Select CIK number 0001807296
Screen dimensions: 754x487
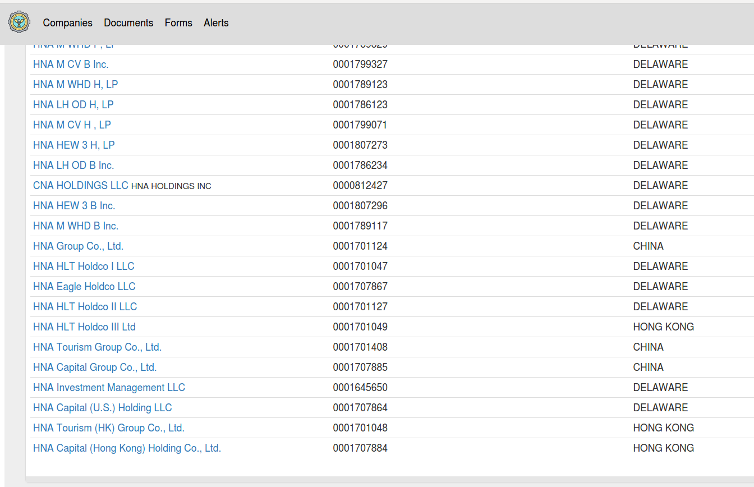tap(360, 206)
